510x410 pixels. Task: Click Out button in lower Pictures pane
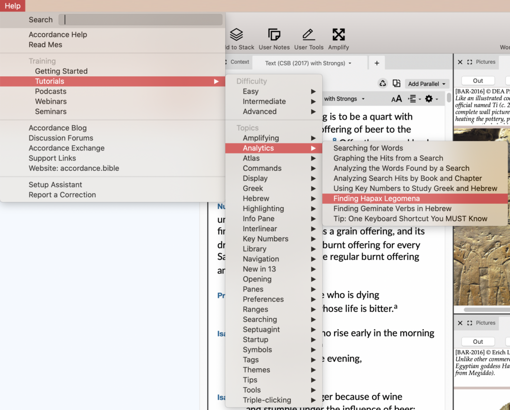point(478,342)
